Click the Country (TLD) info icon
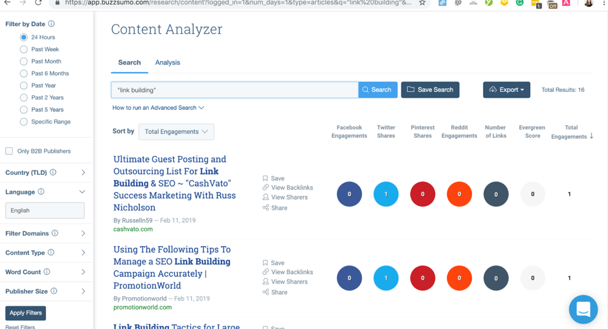The width and height of the screenshot is (608, 329). tap(53, 172)
